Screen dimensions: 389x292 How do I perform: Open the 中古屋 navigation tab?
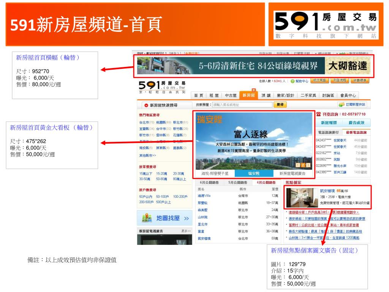tap(231, 95)
